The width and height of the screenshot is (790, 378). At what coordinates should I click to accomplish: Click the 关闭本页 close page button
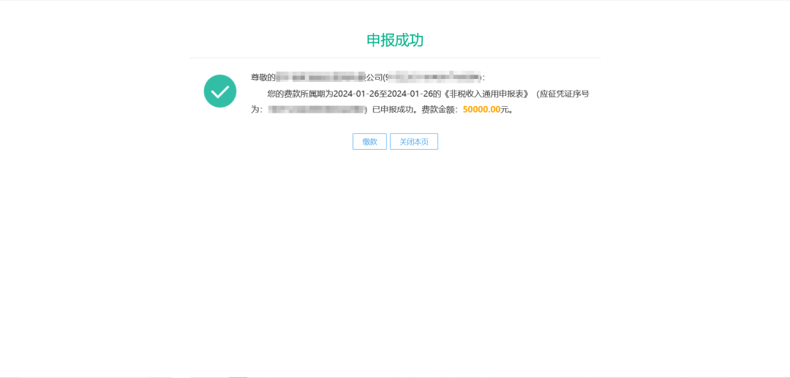[x=413, y=142]
